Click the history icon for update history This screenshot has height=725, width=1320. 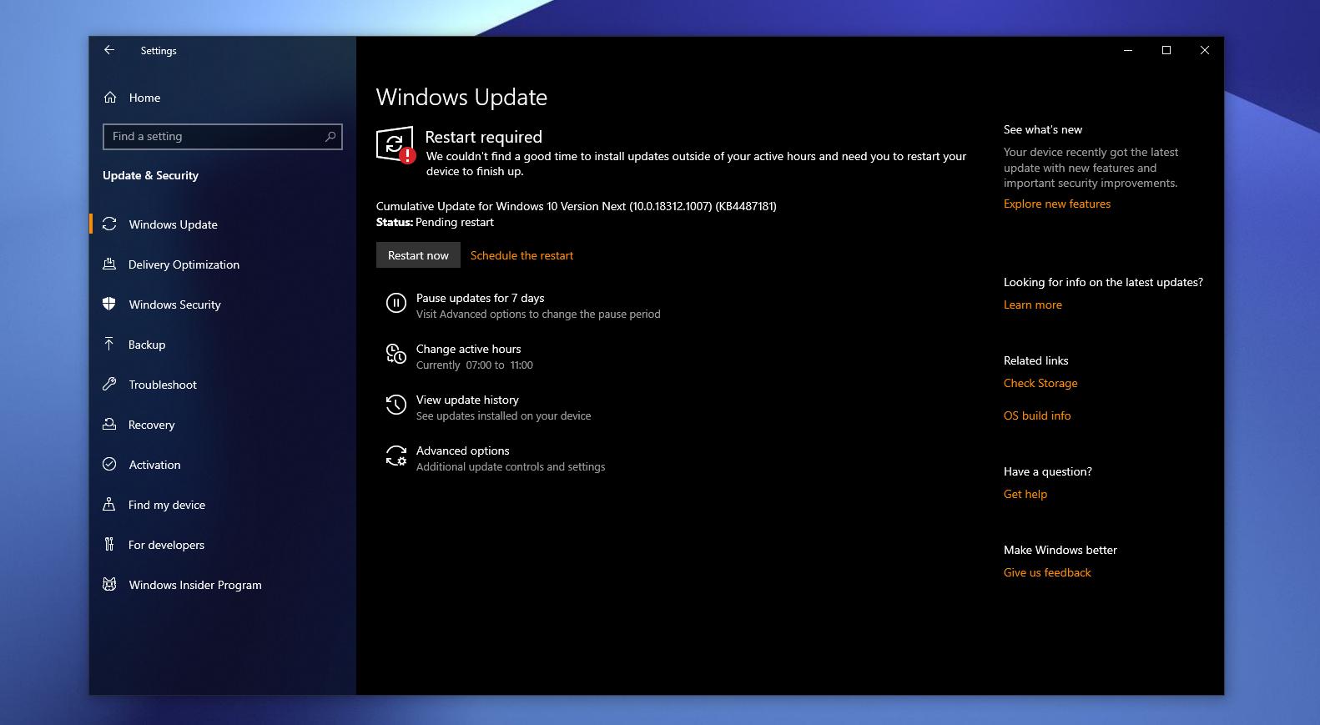point(395,405)
